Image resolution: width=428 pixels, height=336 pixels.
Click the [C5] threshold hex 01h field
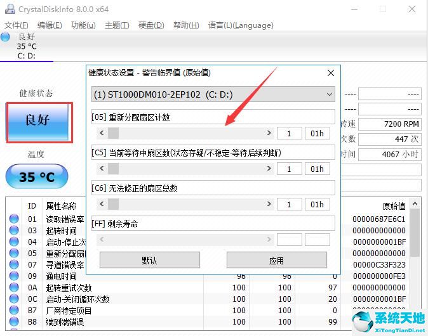click(x=317, y=169)
